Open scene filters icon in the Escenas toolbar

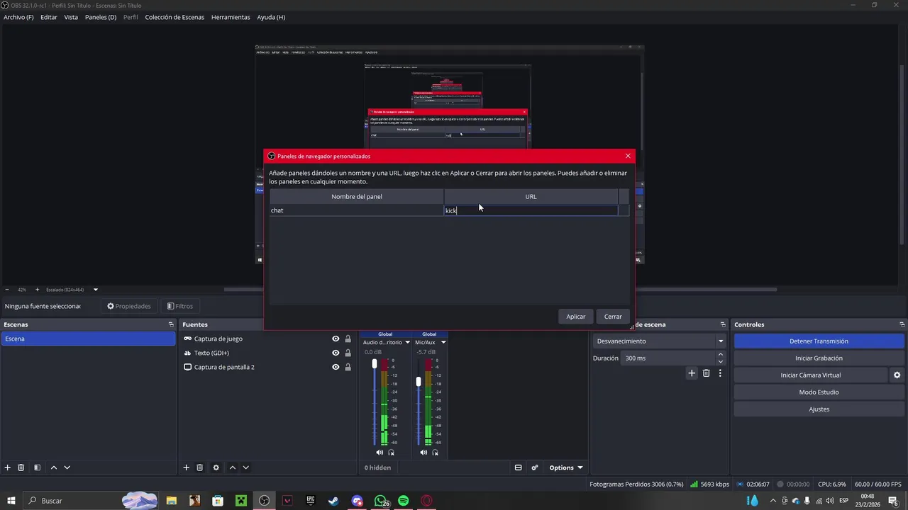[37, 467]
